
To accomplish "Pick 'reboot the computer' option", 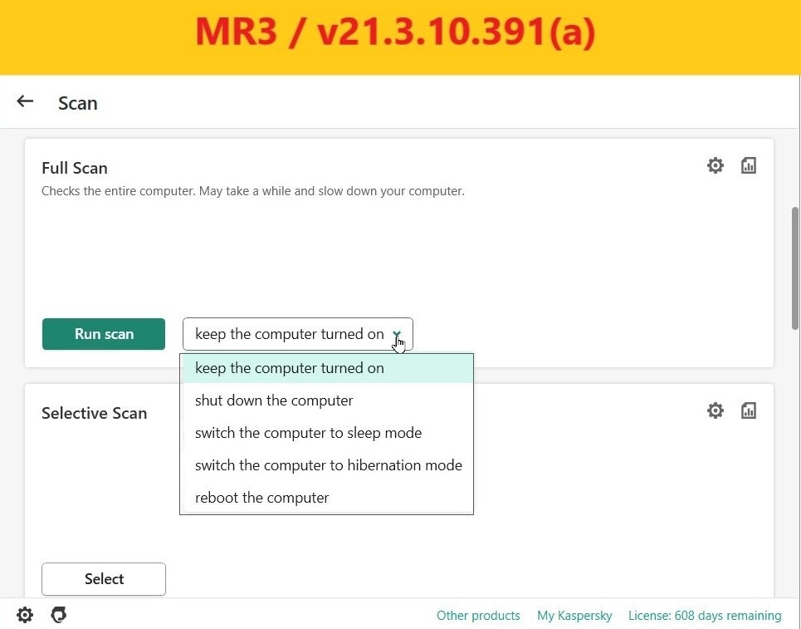I will pos(327,497).
